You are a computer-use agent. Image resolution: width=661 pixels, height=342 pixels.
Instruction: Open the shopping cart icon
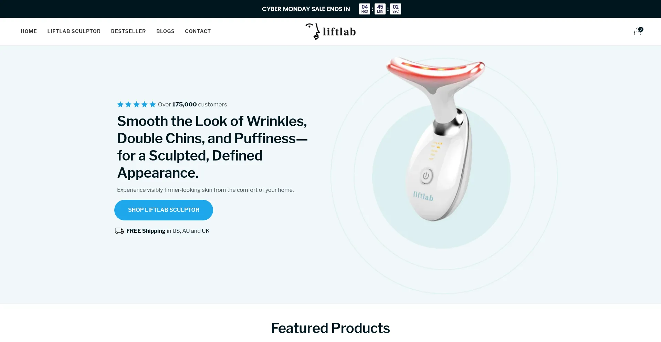click(x=637, y=32)
